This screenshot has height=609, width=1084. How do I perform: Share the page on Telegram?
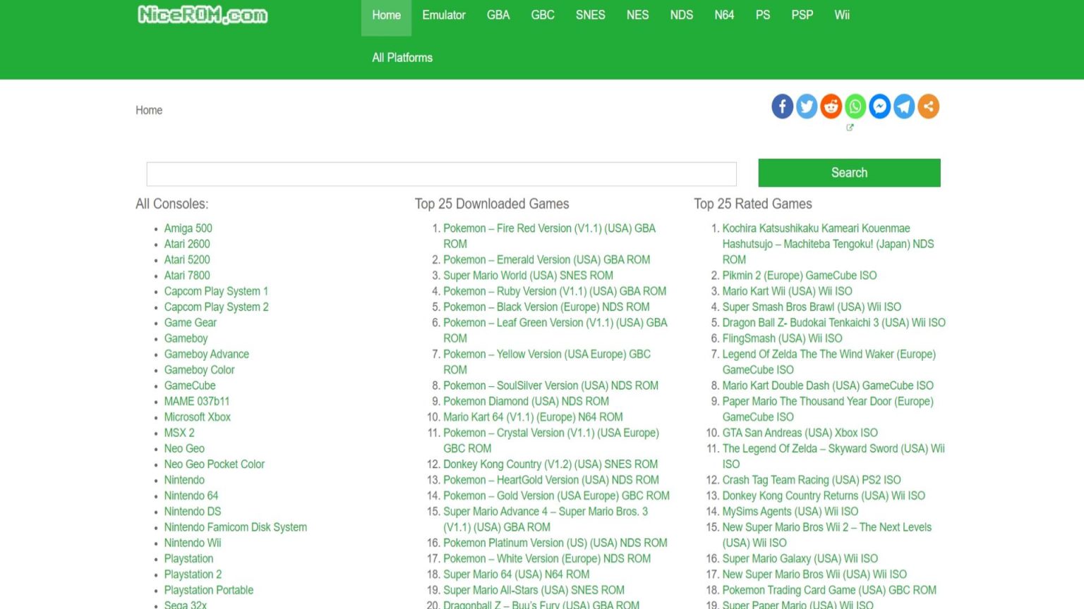click(x=904, y=106)
